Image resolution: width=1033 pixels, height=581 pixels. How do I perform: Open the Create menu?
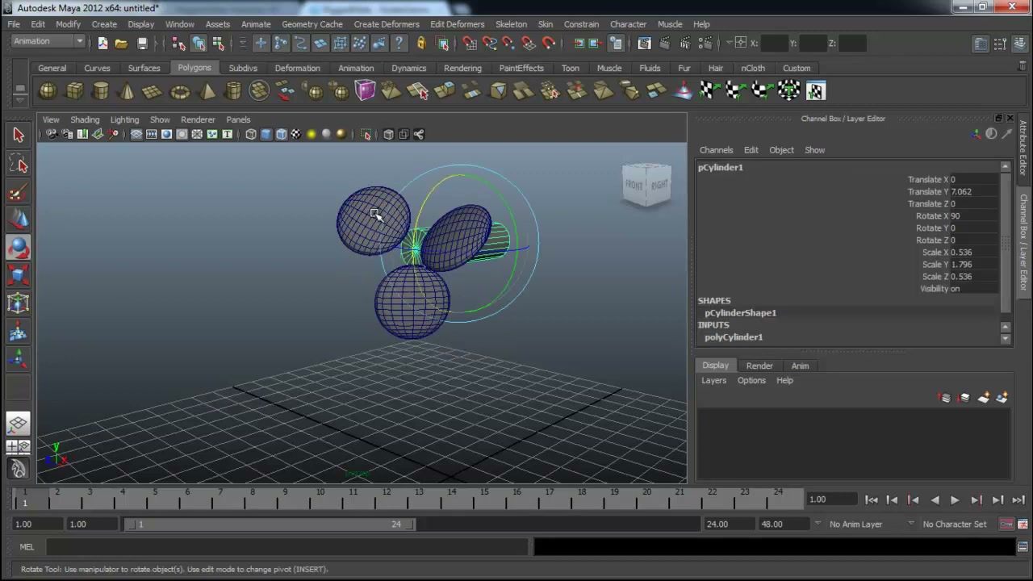[104, 24]
